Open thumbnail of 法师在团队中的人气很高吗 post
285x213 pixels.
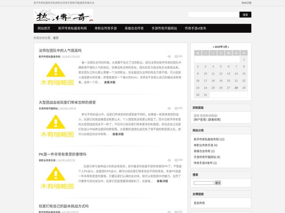(x=57, y=74)
